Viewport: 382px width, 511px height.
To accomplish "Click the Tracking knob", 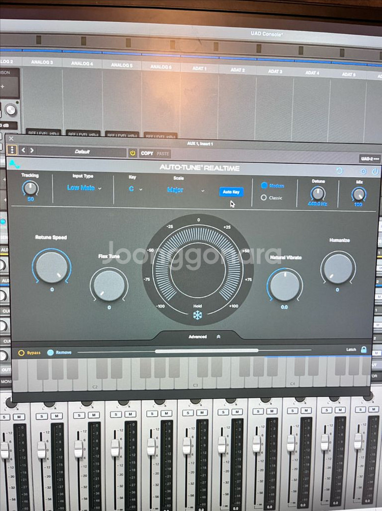I will (x=31, y=188).
